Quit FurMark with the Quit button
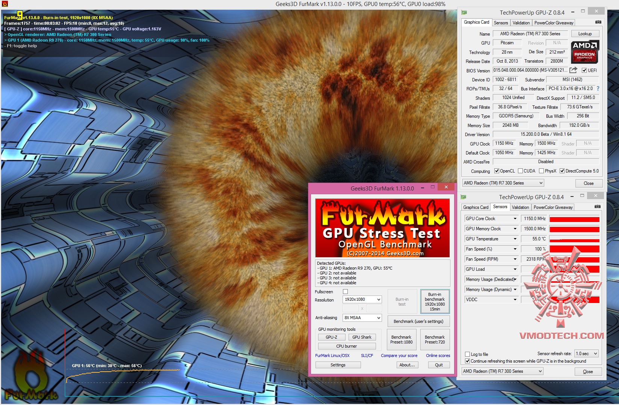619x405 pixels. coord(439,365)
